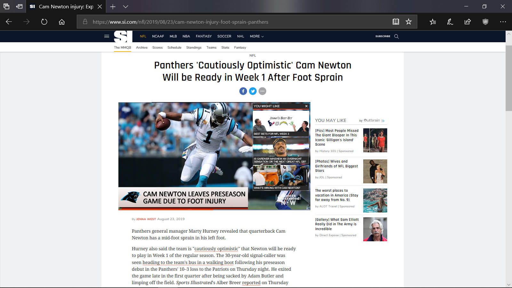Add page to favorites star
The image size is (512, 288).
[409, 22]
